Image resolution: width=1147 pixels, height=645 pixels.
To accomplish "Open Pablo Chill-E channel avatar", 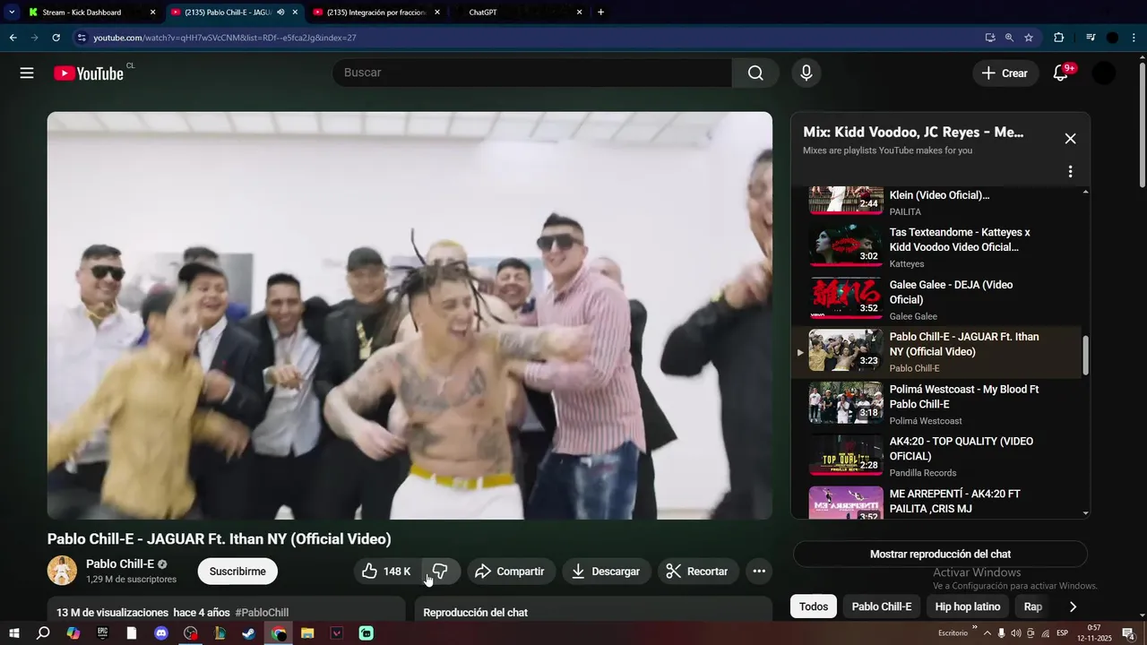I will coord(62,571).
